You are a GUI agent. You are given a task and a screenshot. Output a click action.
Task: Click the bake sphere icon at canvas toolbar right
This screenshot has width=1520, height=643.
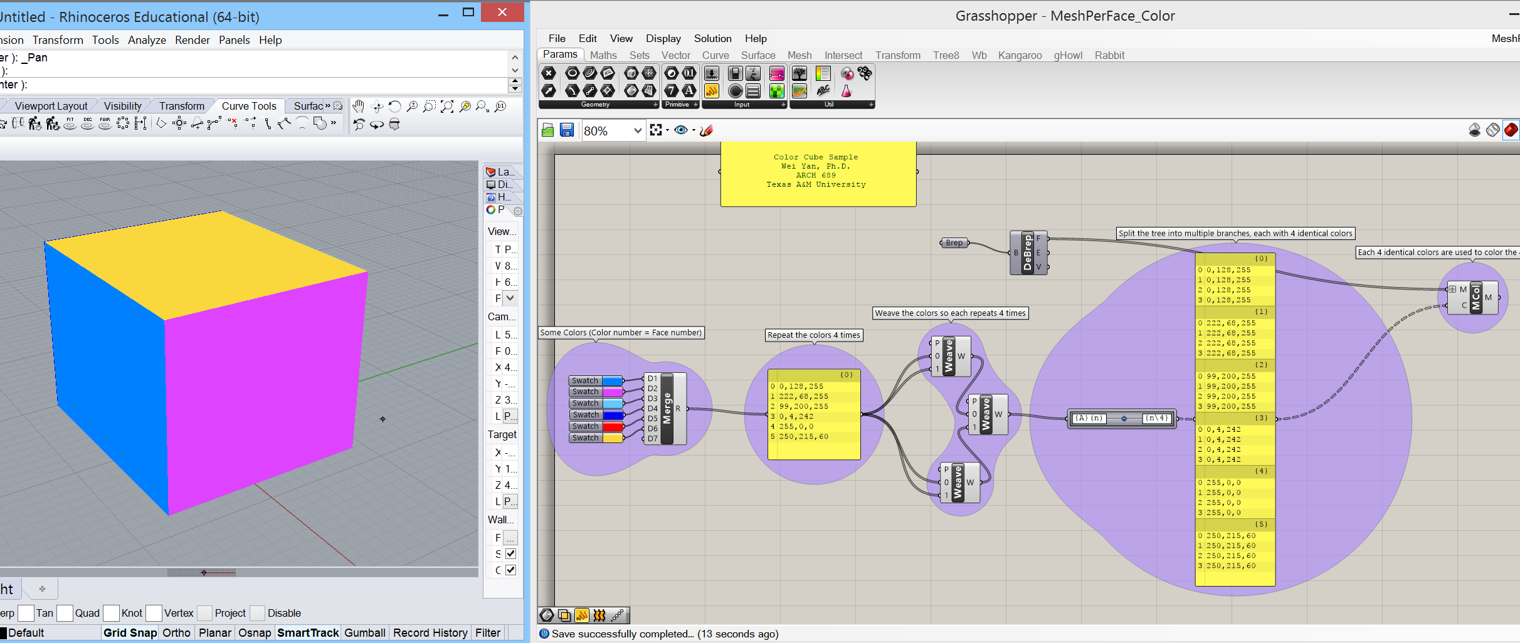coord(1475,130)
